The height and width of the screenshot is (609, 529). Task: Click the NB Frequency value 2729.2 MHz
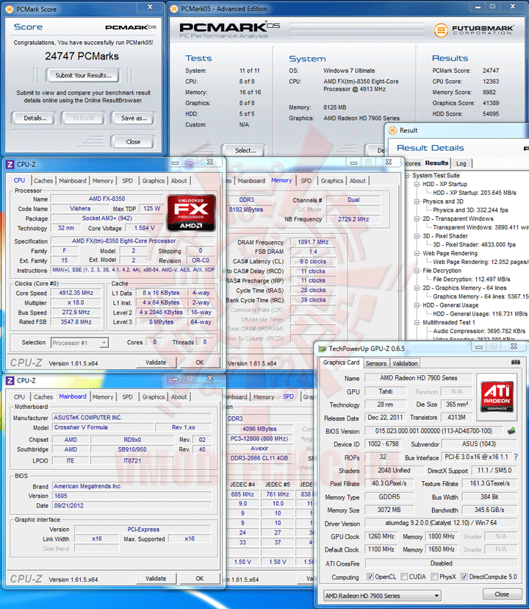click(353, 219)
